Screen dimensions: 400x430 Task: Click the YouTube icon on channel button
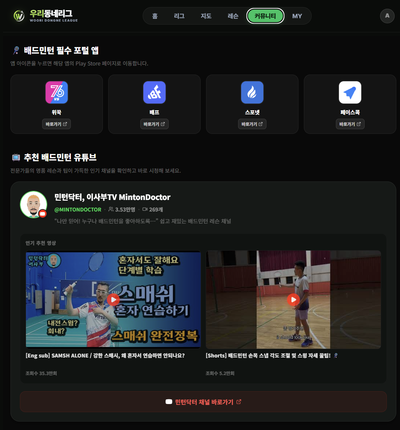(x=169, y=402)
